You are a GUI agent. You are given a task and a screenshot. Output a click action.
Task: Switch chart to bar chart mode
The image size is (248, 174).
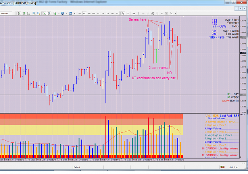pos(19,13)
